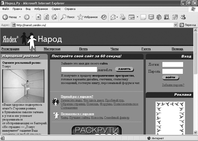The height and width of the screenshot is (141, 198).
Task: Click the Назад (Back) button
Action: pyautogui.click(x=10, y=17)
